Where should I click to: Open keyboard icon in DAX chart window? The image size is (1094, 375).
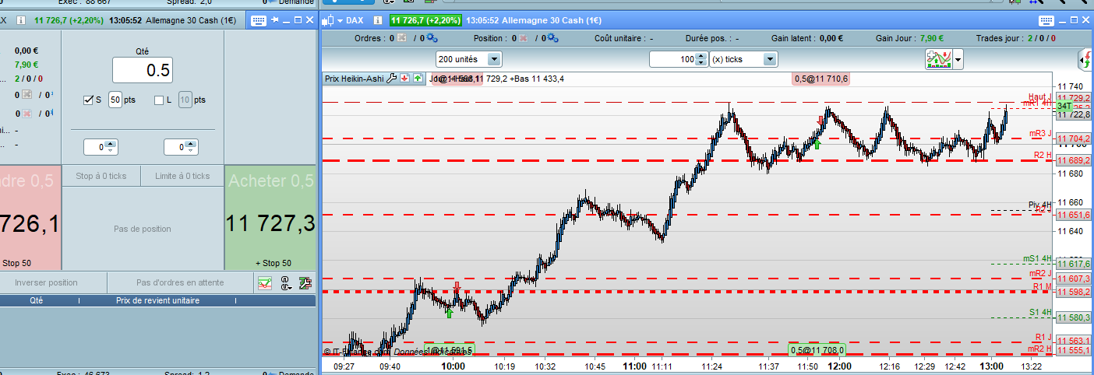pyautogui.click(x=1046, y=19)
